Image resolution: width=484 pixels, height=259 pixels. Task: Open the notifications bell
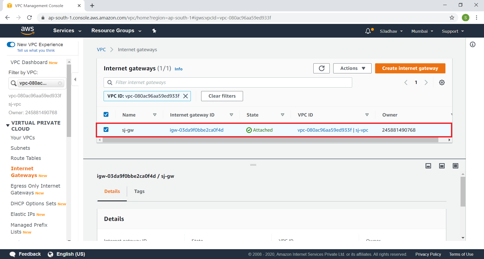(368, 31)
